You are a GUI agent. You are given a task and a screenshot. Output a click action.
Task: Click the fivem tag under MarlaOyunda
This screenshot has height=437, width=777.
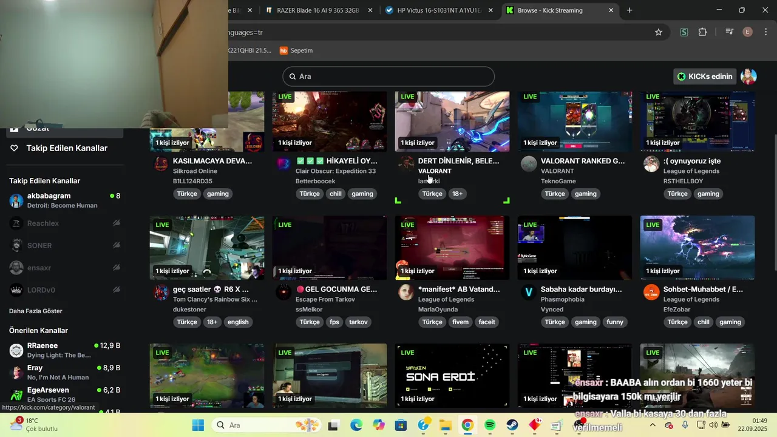pyautogui.click(x=460, y=322)
